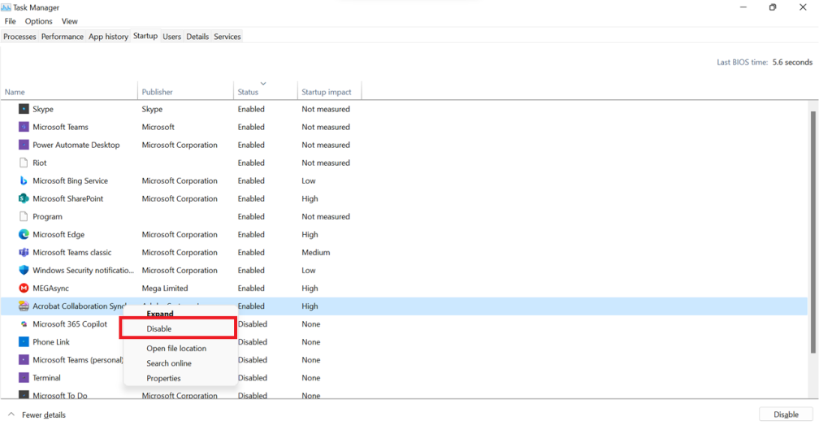832x430 pixels.
Task: Select the Windows Security notification entry name
Action: coord(84,270)
